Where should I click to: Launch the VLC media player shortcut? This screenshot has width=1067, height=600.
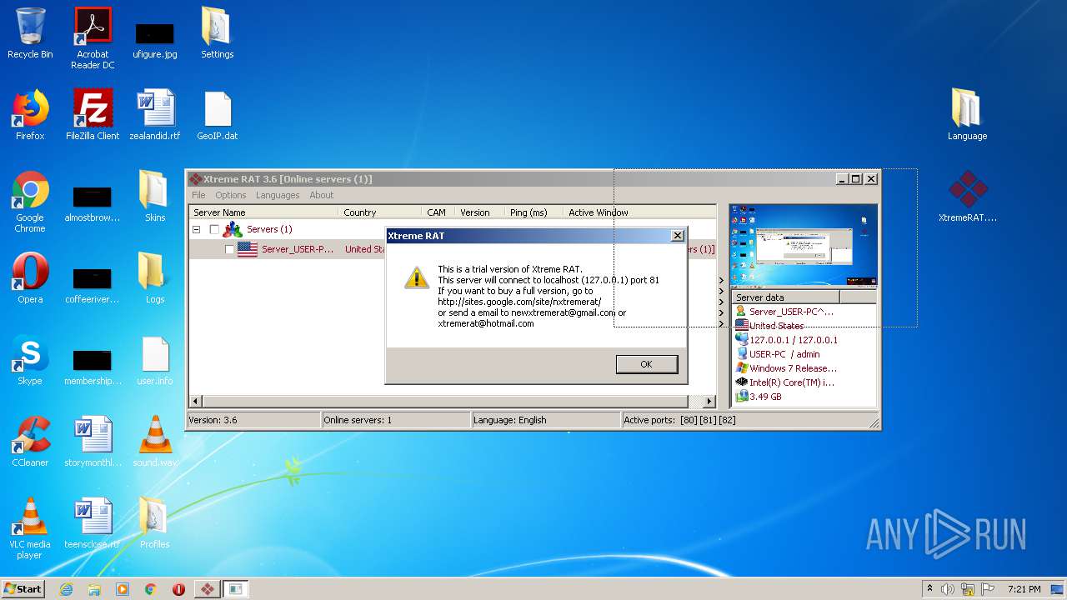pos(30,528)
